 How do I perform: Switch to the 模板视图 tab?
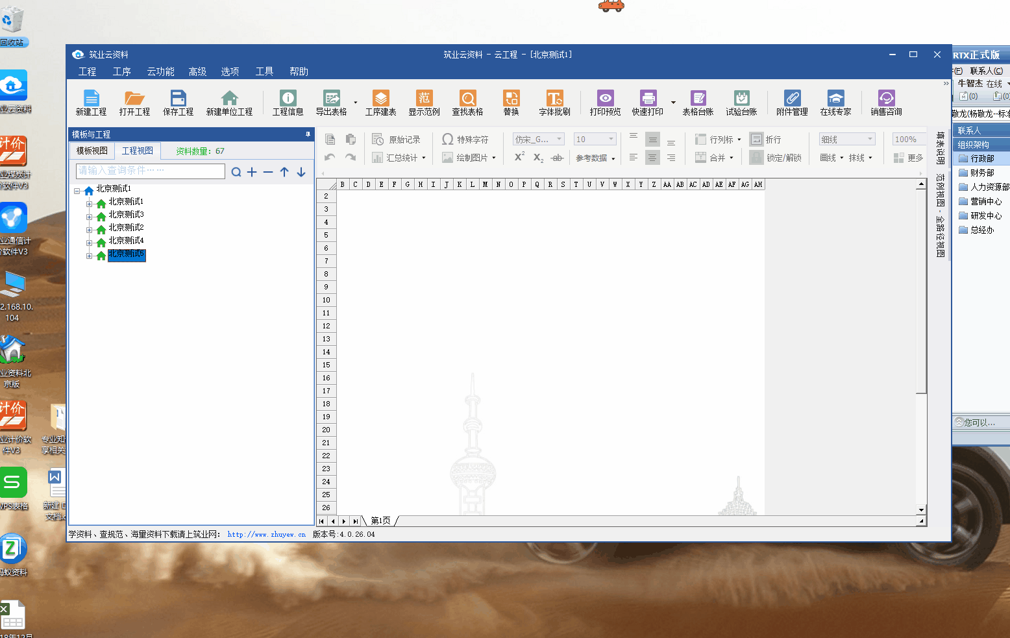point(92,151)
